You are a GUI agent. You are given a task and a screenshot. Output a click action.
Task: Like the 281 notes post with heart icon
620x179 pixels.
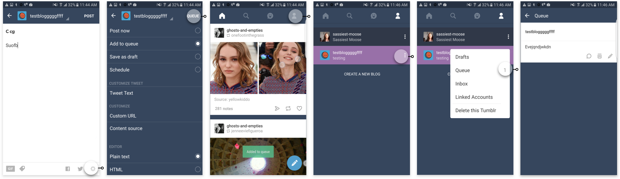pos(299,108)
